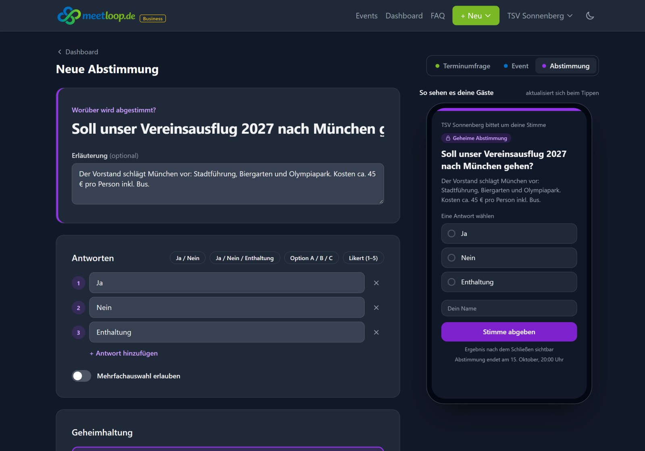Click the second answer field "Nein"

click(227, 308)
